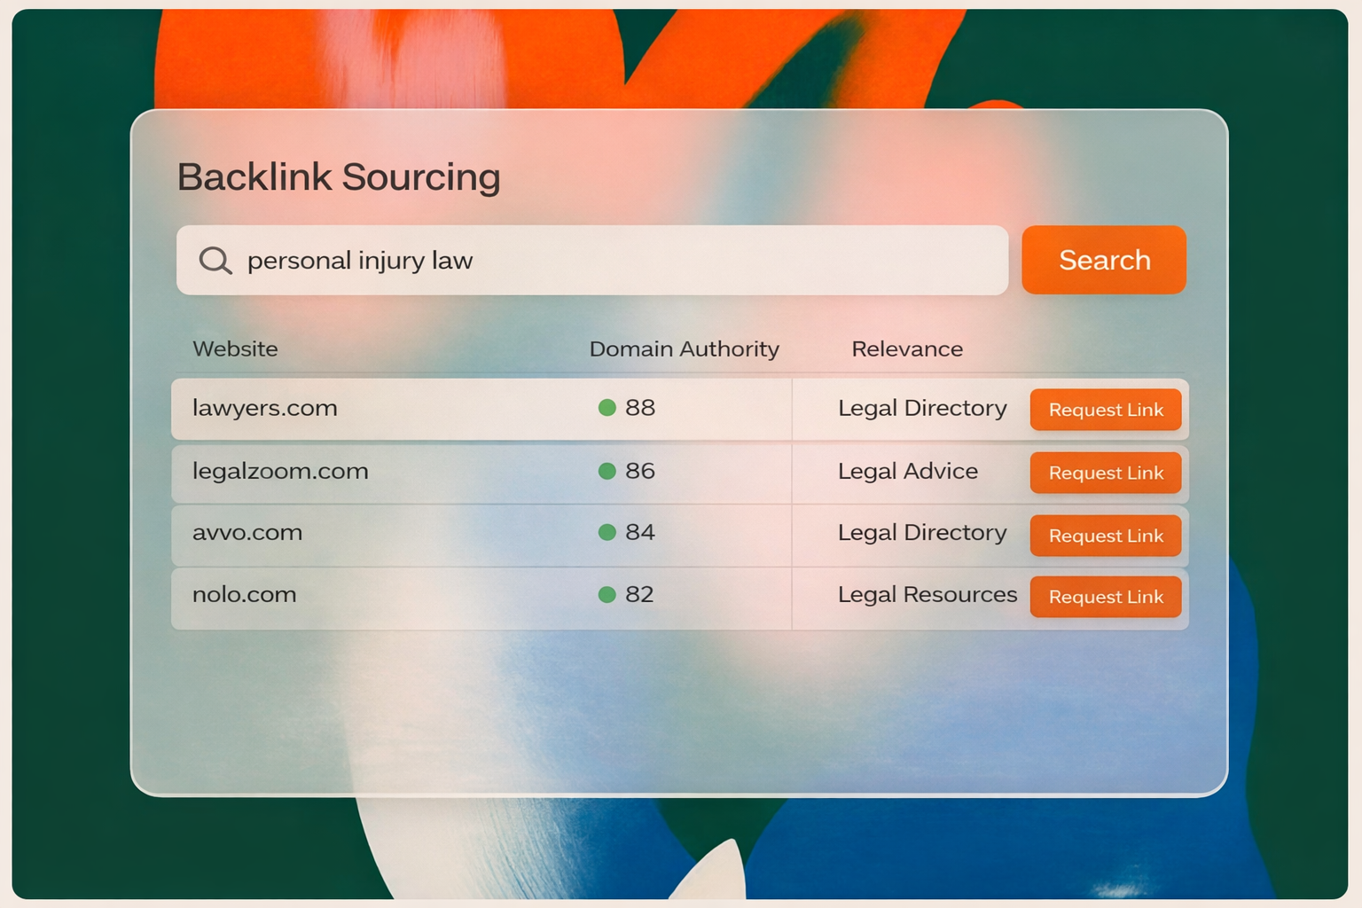Request a link from lawyers.com

tap(1106, 410)
